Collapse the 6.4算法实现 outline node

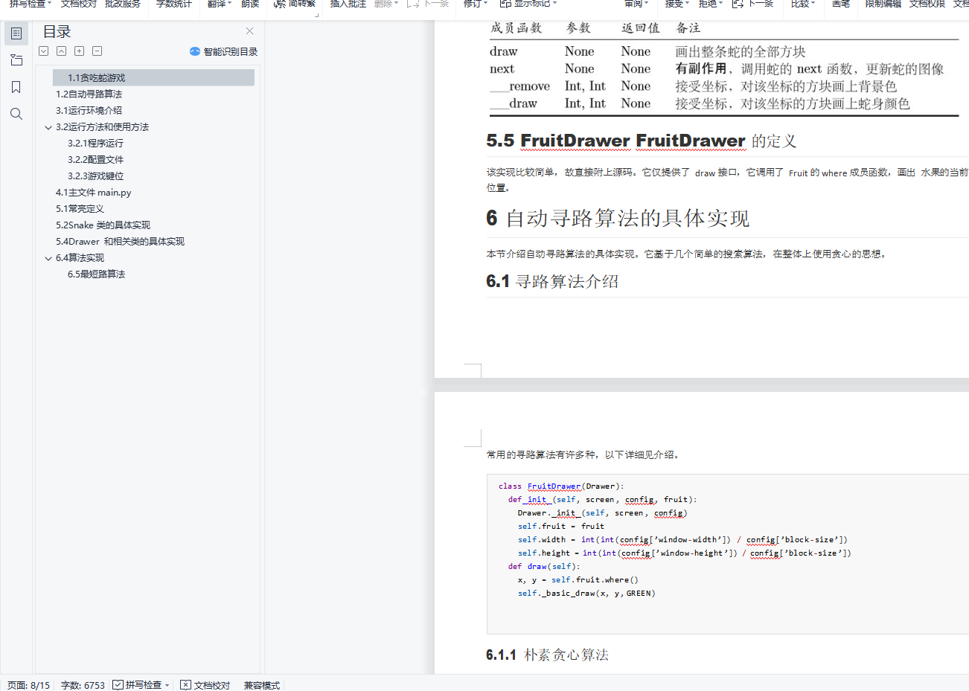pyautogui.click(x=48, y=258)
